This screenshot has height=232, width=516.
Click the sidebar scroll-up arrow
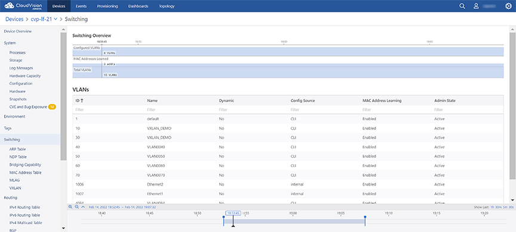coord(63,29)
